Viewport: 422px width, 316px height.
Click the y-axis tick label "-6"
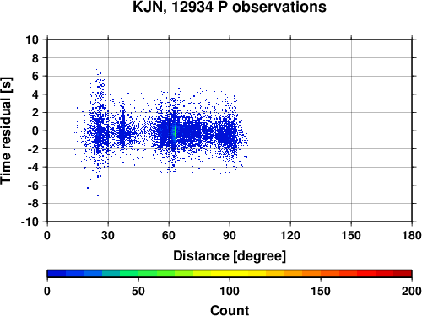(33, 185)
